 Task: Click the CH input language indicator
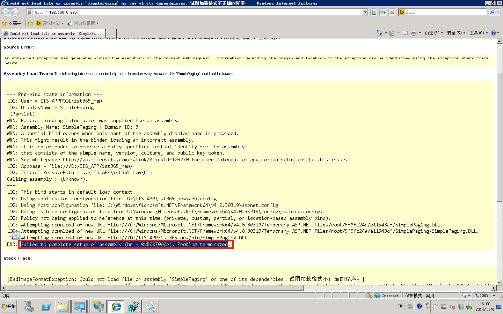click(x=400, y=306)
